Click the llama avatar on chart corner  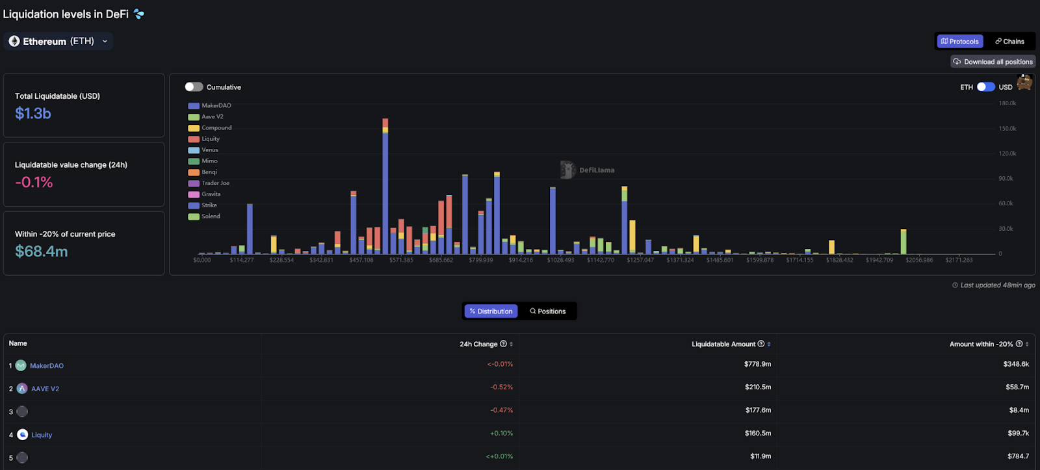(x=1024, y=82)
